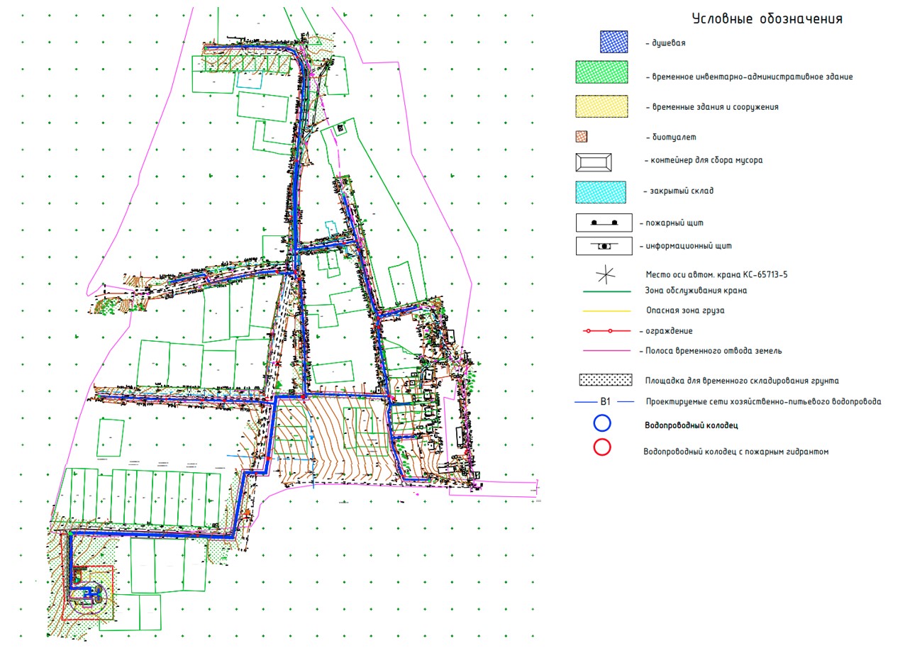Select the информационный щит symbol
905x648 pixels.
pos(604,246)
